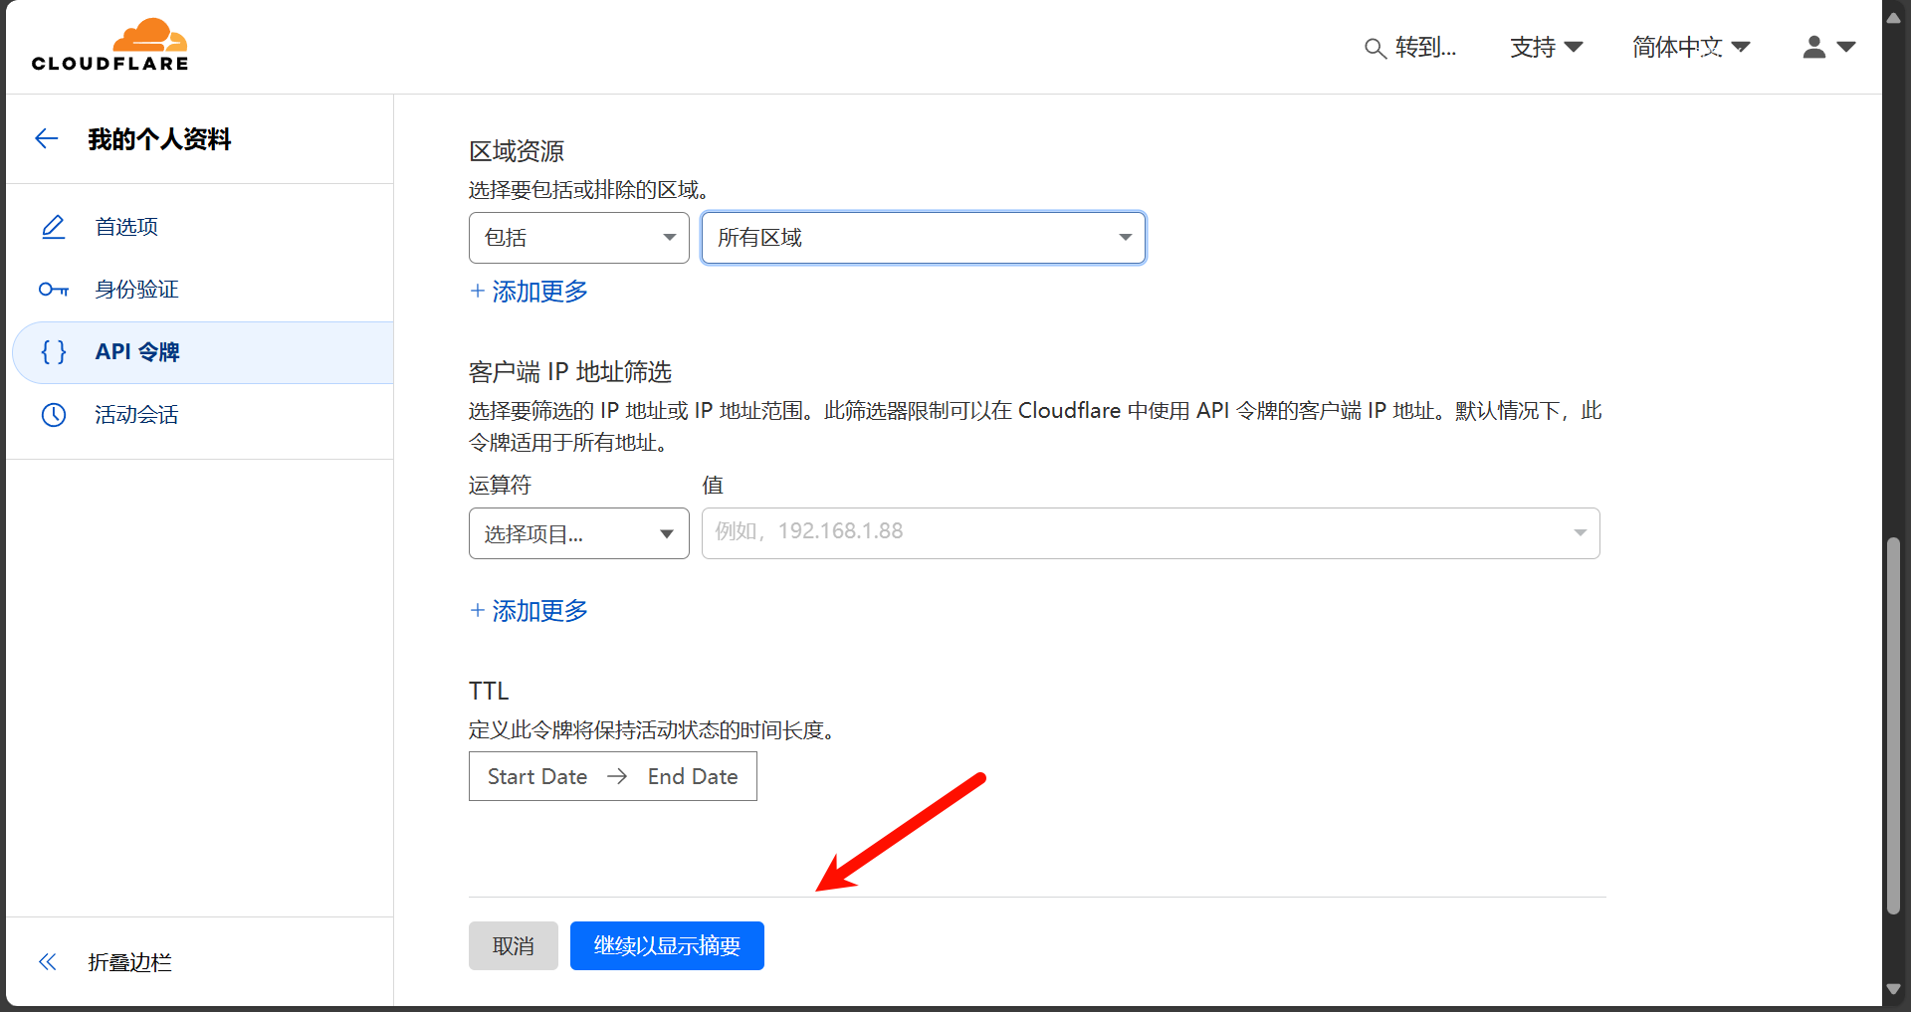
Task: Click the IP value input field
Action: coord(1151,533)
